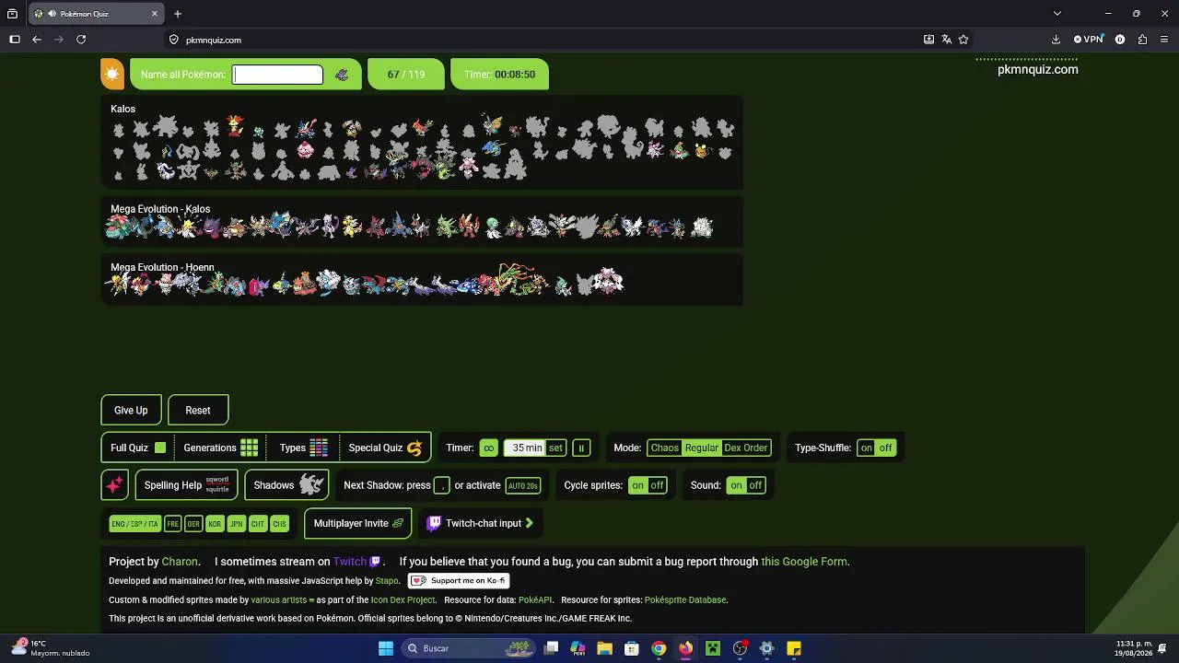Activate the AUTO 20s next shadow option
The height and width of the screenshot is (663, 1179).
[x=522, y=485]
